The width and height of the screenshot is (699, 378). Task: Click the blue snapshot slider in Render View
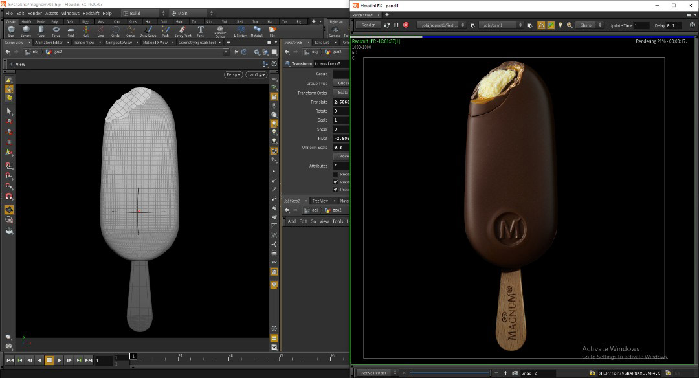(x=450, y=373)
